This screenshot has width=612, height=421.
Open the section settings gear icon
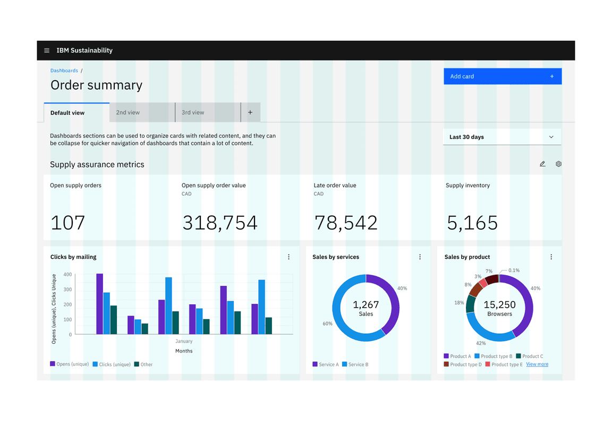pos(558,164)
